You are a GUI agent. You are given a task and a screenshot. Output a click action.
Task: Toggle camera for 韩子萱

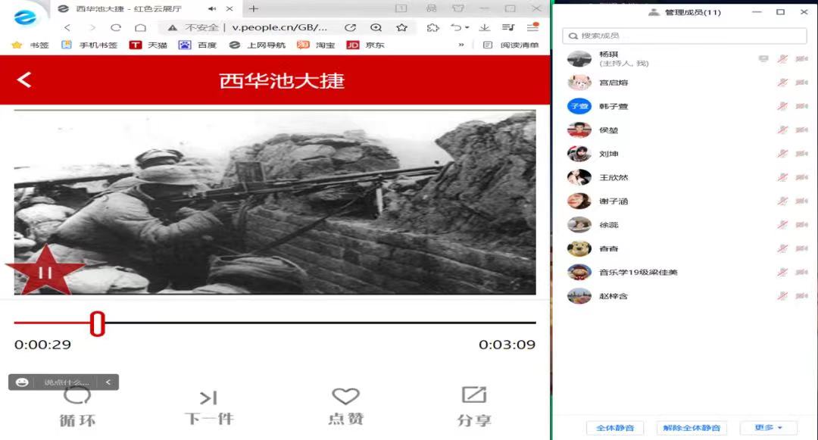(x=801, y=107)
